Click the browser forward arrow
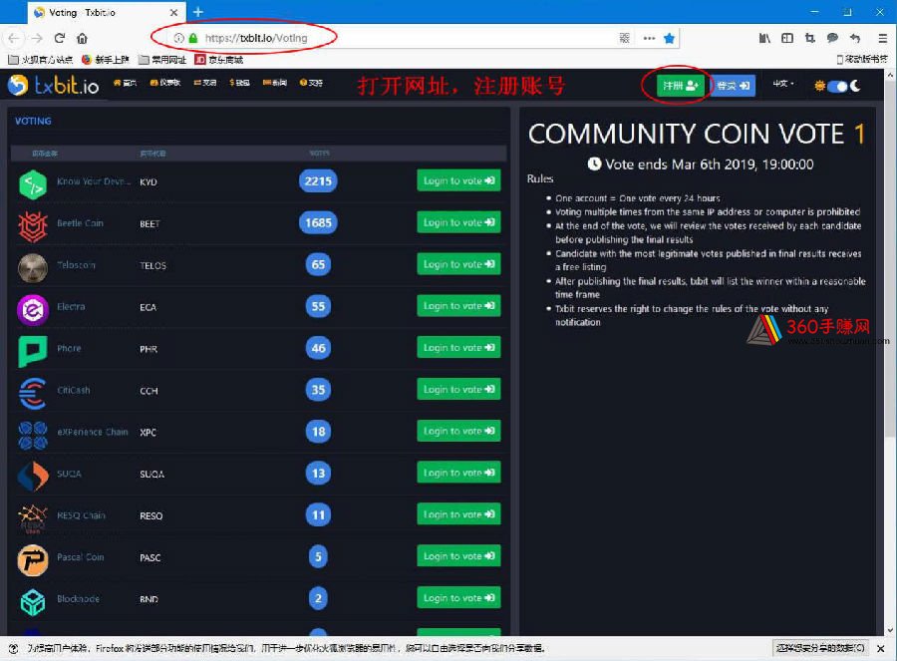The width and height of the screenshot is (897, 661). pos(37,38)
